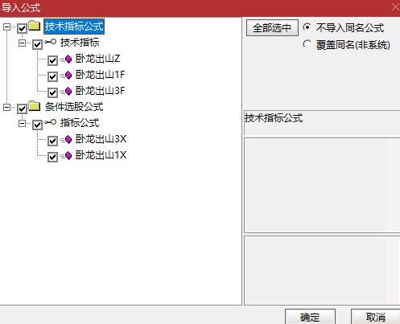
Task: Uncheck the 卧龙出山3X checkbox
Action: [x=52, y=141]
